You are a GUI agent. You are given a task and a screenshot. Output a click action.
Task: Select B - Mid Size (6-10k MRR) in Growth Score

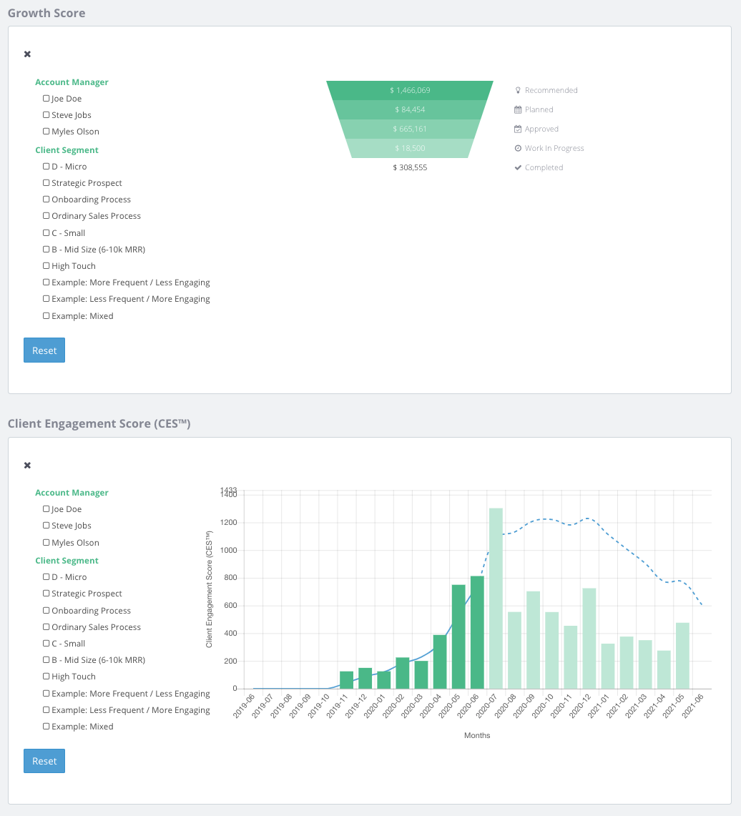click(x=46, y=250)
